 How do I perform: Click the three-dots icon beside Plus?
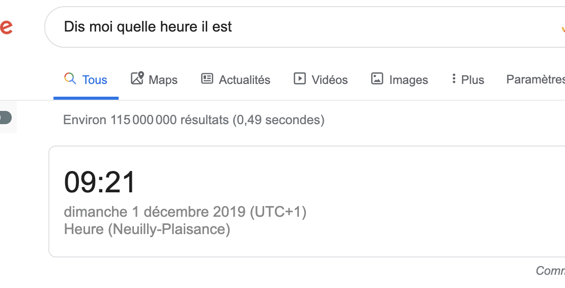click(454, 79)
